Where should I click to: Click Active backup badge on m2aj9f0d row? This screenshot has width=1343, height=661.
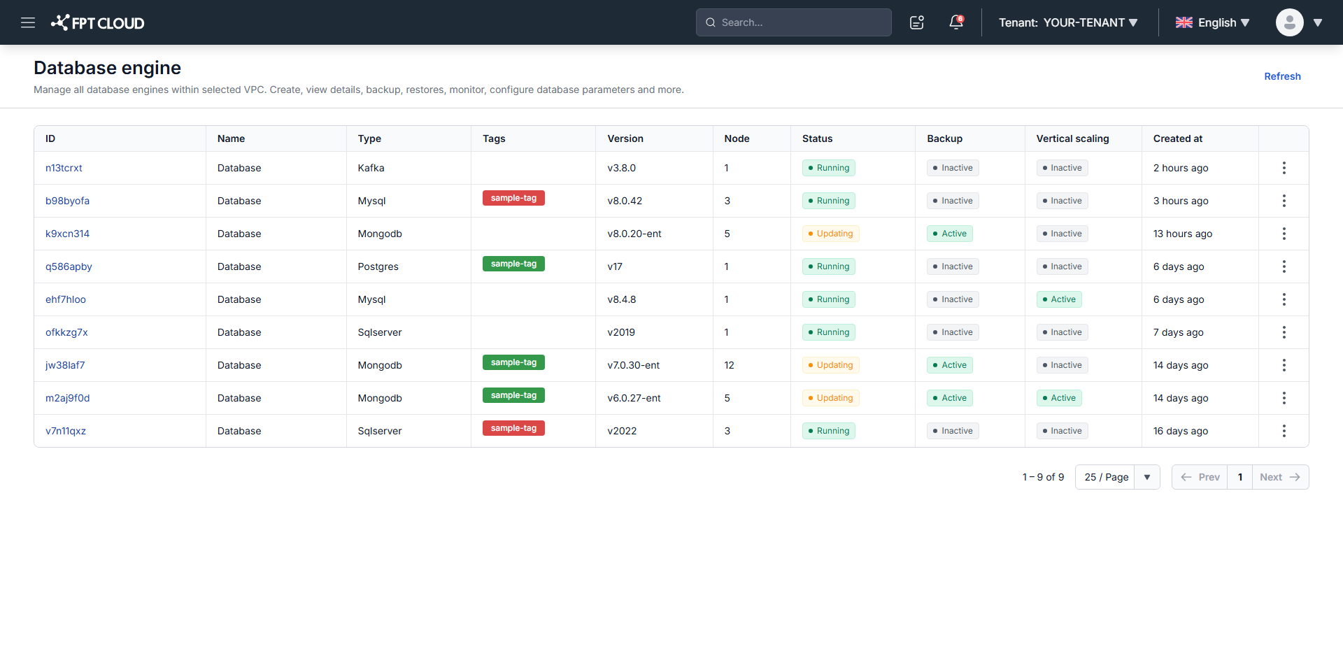[949, 398]
